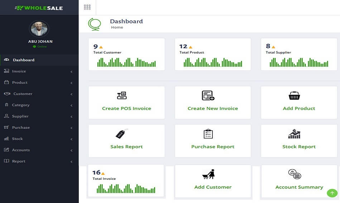Click the POS register icon
Screen dimensions: 340x203
122,96
